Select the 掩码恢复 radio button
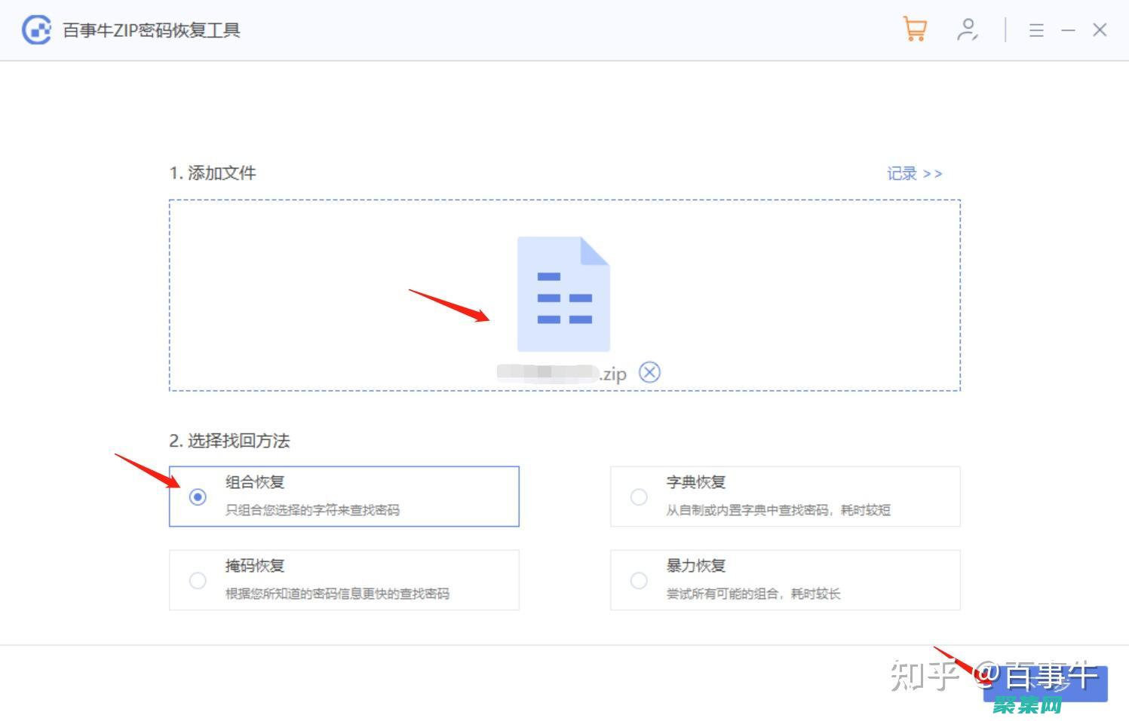Viewport: 1129px width, 721px height. [x=198, y=581]
